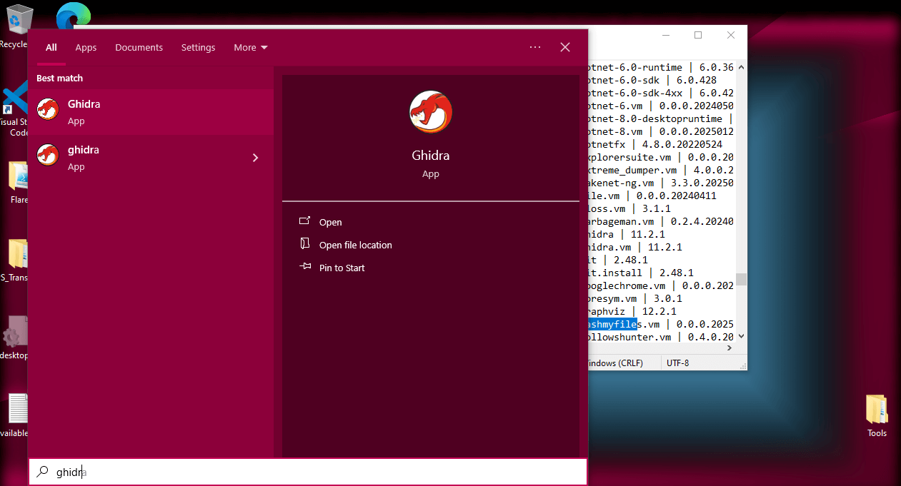Click the Open file location icon
This screenshot has width=901, height=486.
coord(305,244)
